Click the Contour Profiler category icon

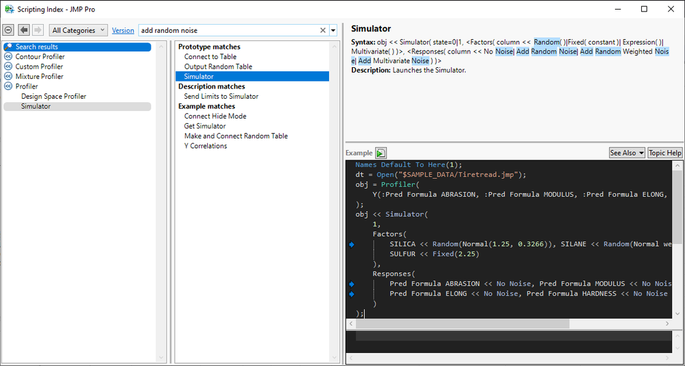tap(9, 57)
